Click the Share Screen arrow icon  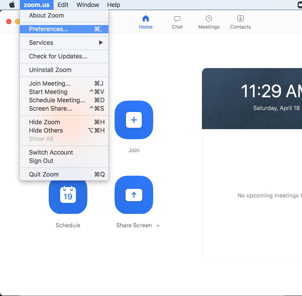click(134, 195)
